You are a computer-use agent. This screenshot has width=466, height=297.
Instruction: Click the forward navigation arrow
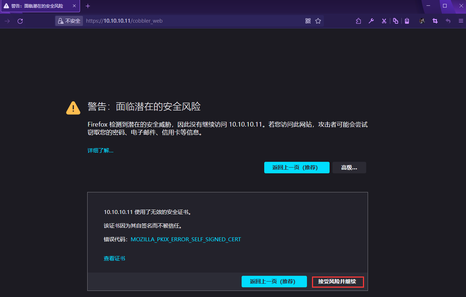(x=7, y=21)
